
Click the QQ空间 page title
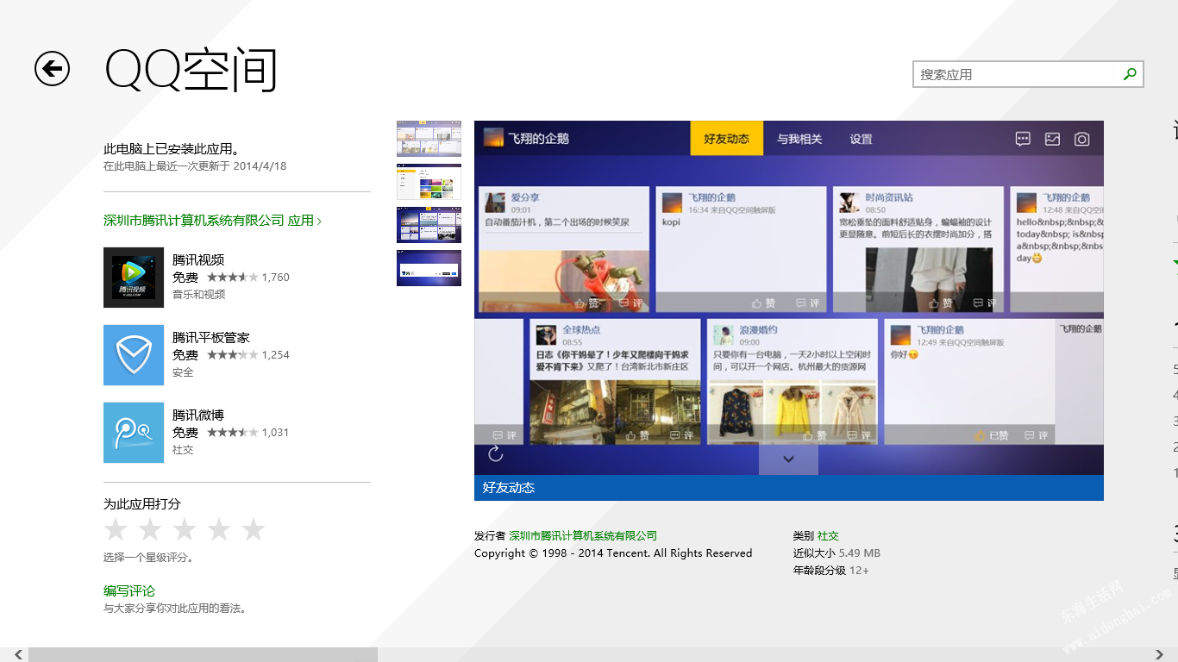(191, 69)
